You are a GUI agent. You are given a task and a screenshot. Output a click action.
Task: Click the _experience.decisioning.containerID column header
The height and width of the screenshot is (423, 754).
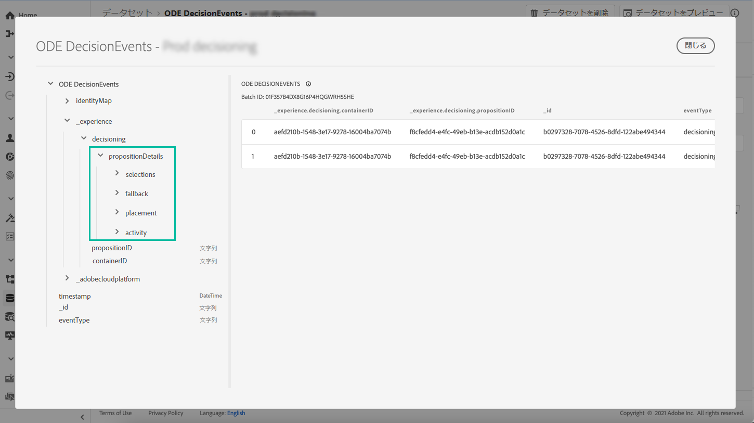click(323, 111)
